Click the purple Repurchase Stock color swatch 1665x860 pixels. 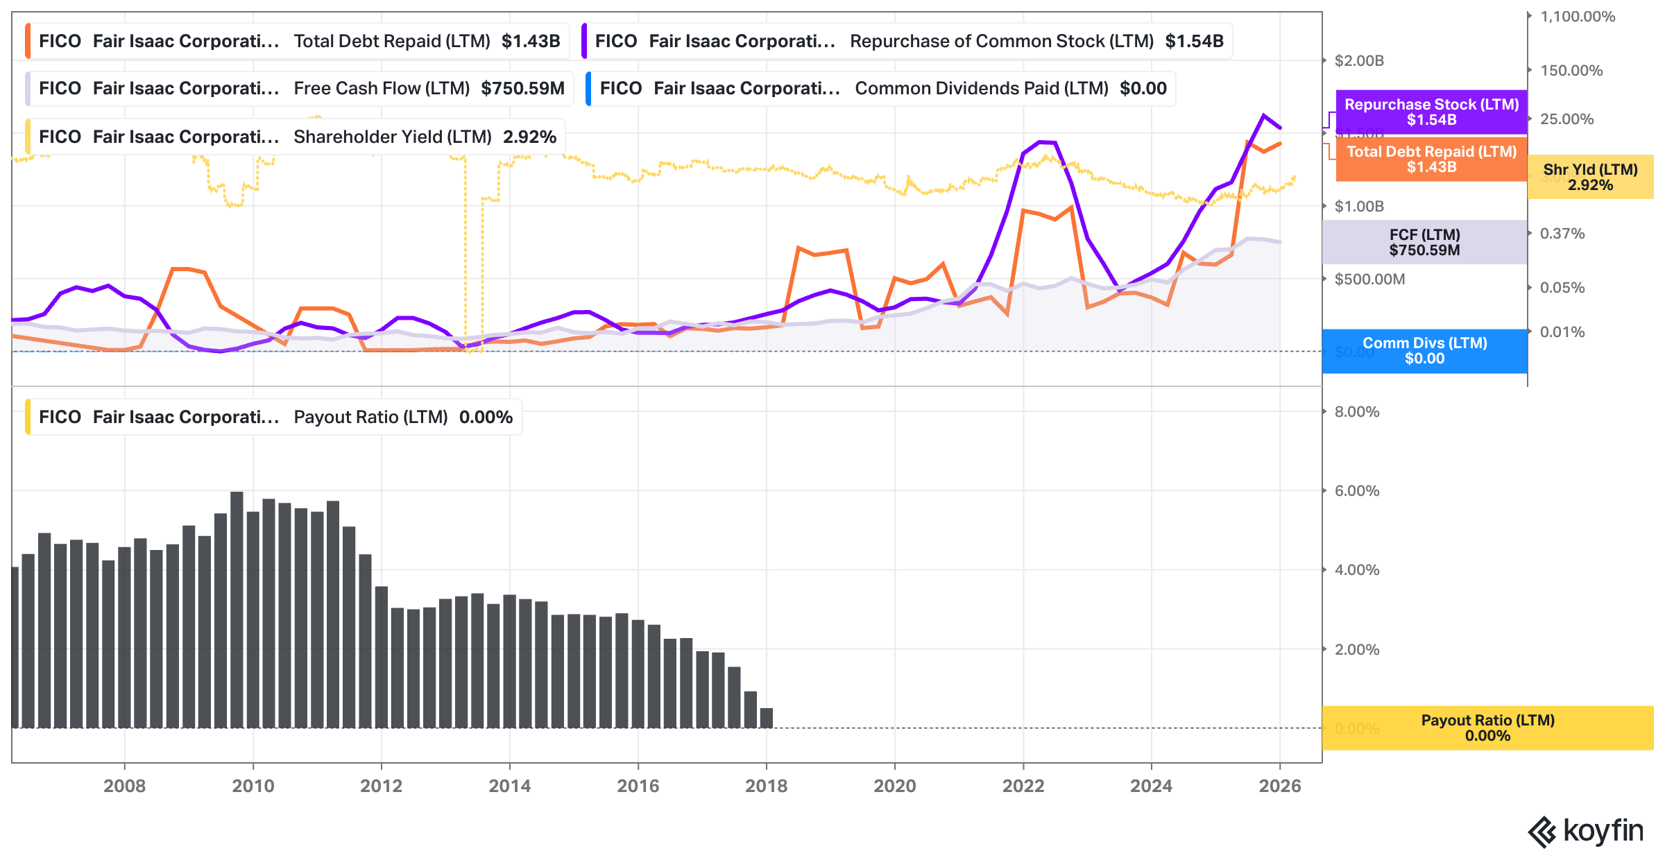click(584, 41)
